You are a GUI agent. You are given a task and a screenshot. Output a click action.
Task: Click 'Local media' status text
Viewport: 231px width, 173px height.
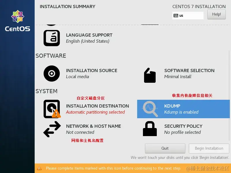(77, 77)
